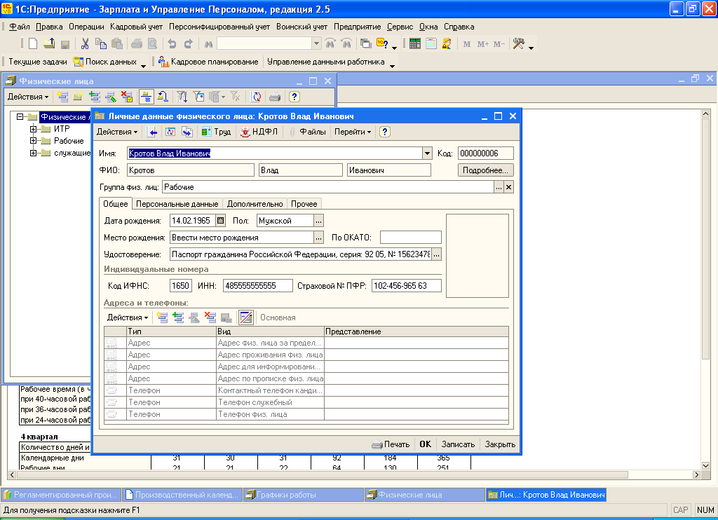Open Действия dropdown in Физические лица window
This screenshot has height=520, width=718.
(28, 97)
